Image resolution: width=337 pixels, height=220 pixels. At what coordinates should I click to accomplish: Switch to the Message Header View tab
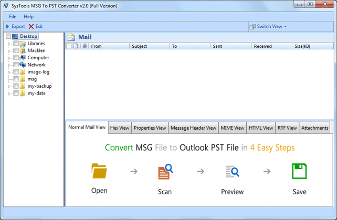(x=193, y=128)
